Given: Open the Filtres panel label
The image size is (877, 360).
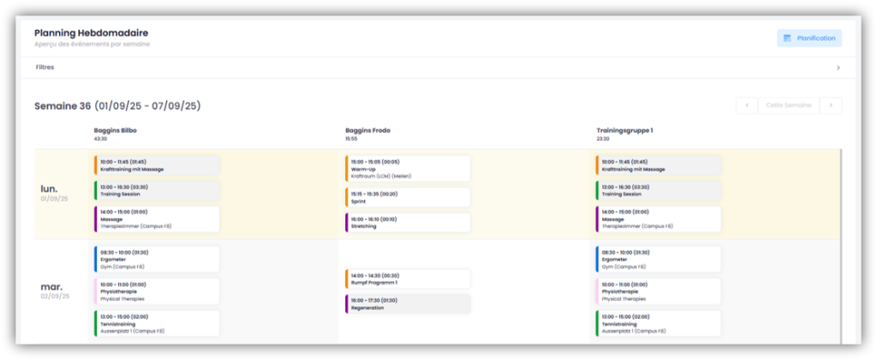Looking at the screenshot, I should (45, 67).
